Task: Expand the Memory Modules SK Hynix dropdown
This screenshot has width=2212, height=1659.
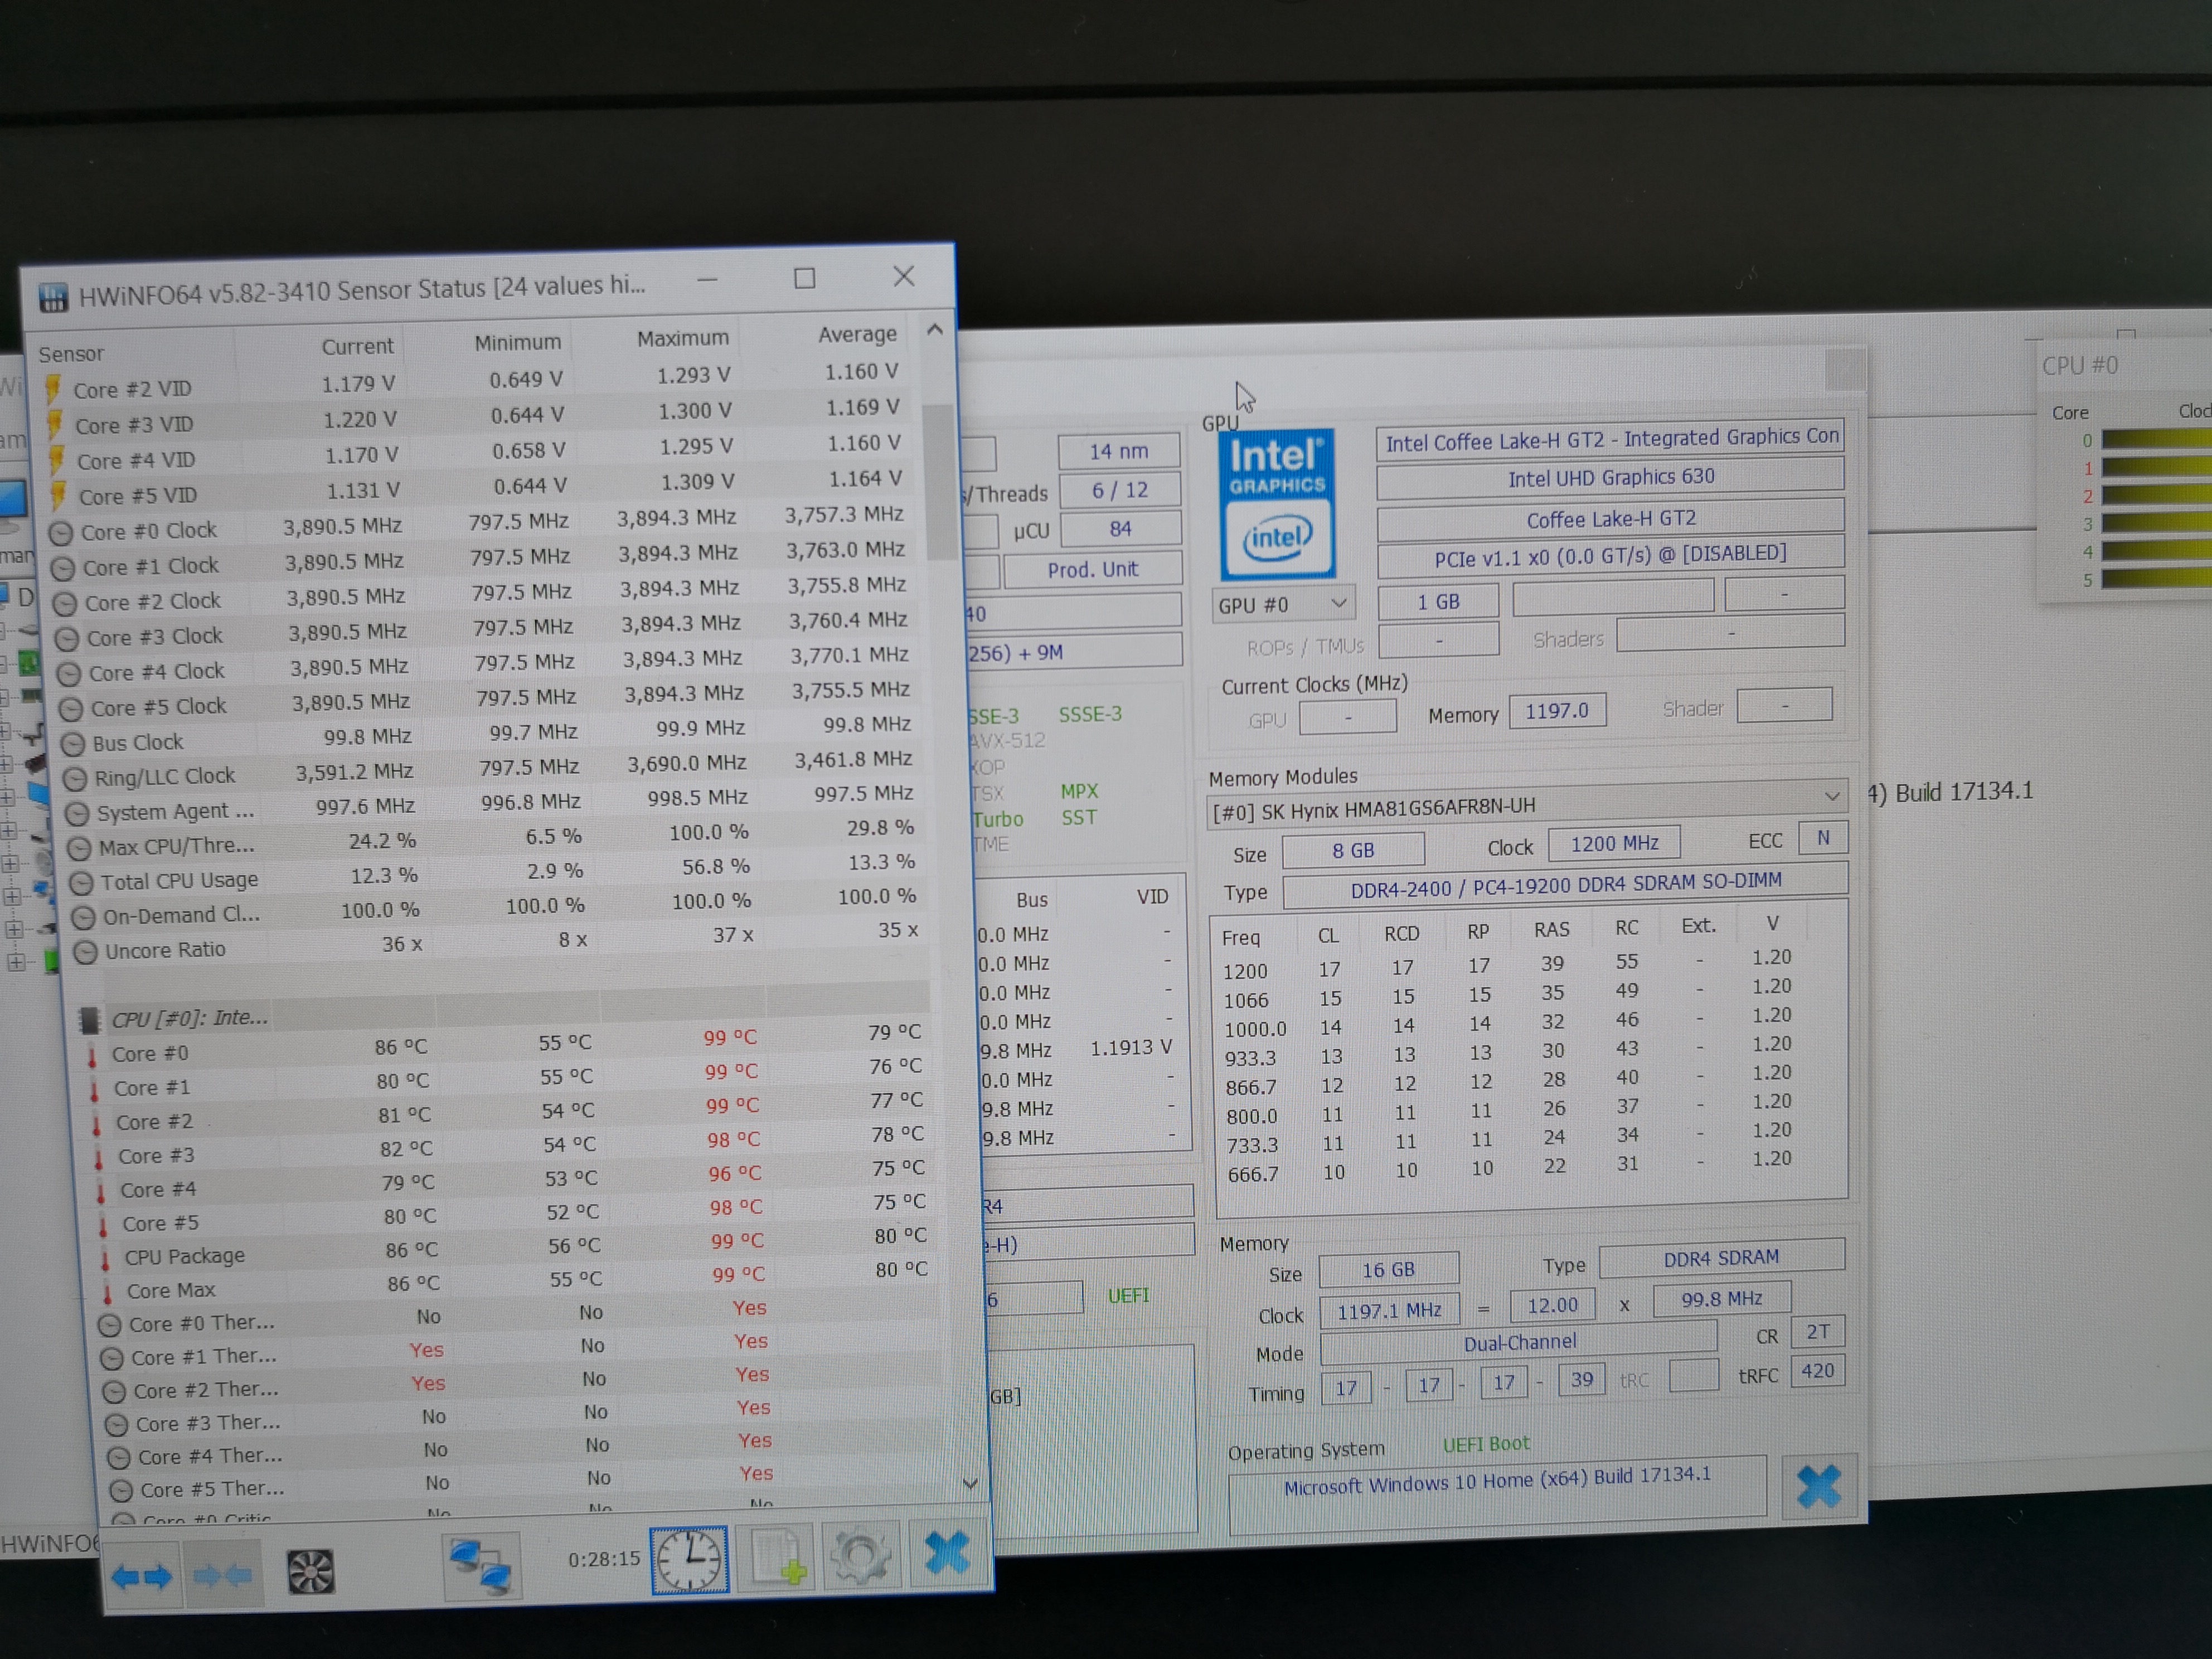Action: tap(1831, 796)
